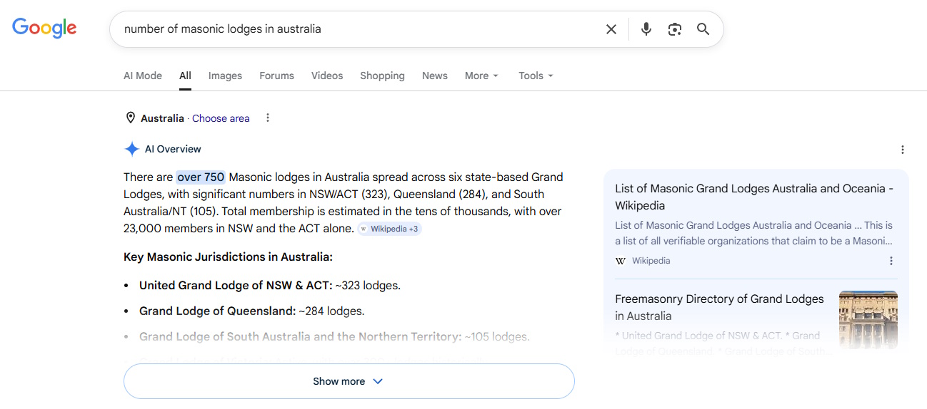
Task: Open the News results tab
Action: (434, 76)
